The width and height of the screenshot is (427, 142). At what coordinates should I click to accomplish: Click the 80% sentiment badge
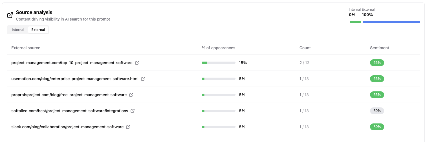click(x=377, y=127)
